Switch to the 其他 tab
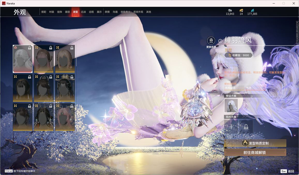Viewport: 299px width, 175px height. [149, 12]
